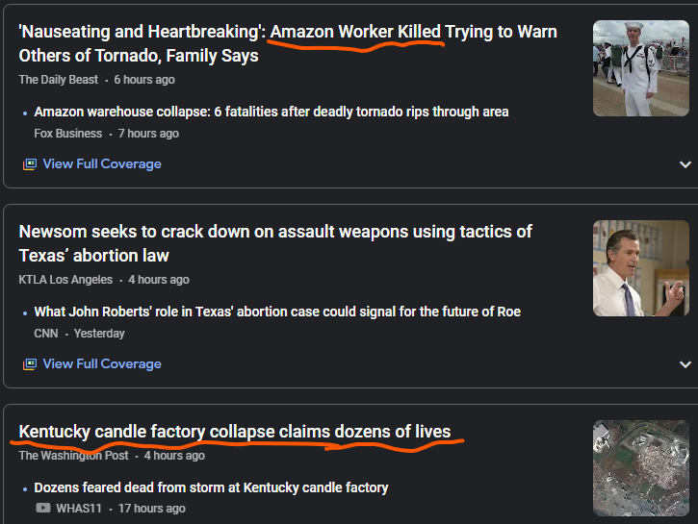Screen dimensions: 698x524
Task: Open the 'Nauseating and Heartbreaking' Amazon worker headline
Action: [288, 43]
